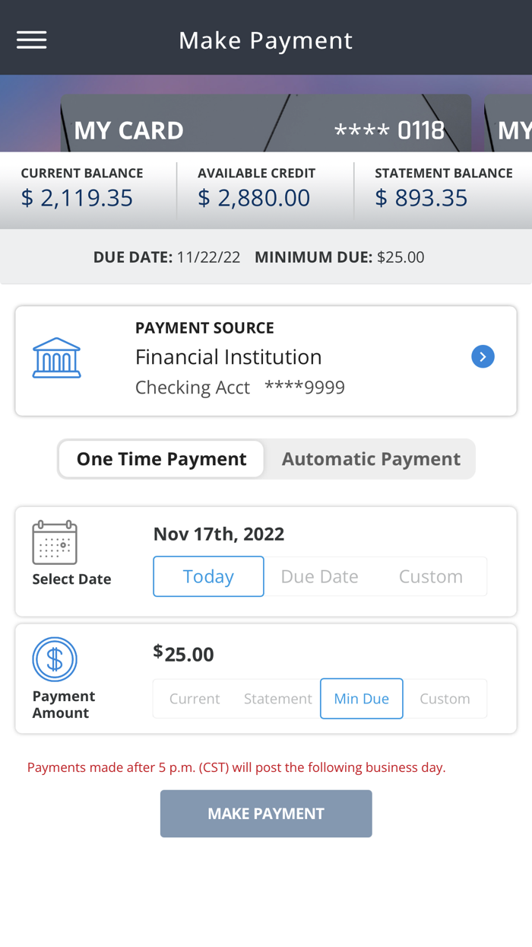Click the bank icon next to Payment Source
Viewport: 532px width, 947px height.
pos(55,356)
